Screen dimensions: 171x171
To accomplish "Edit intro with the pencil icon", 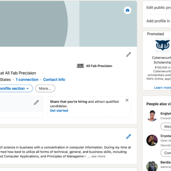I will [128, 55].
